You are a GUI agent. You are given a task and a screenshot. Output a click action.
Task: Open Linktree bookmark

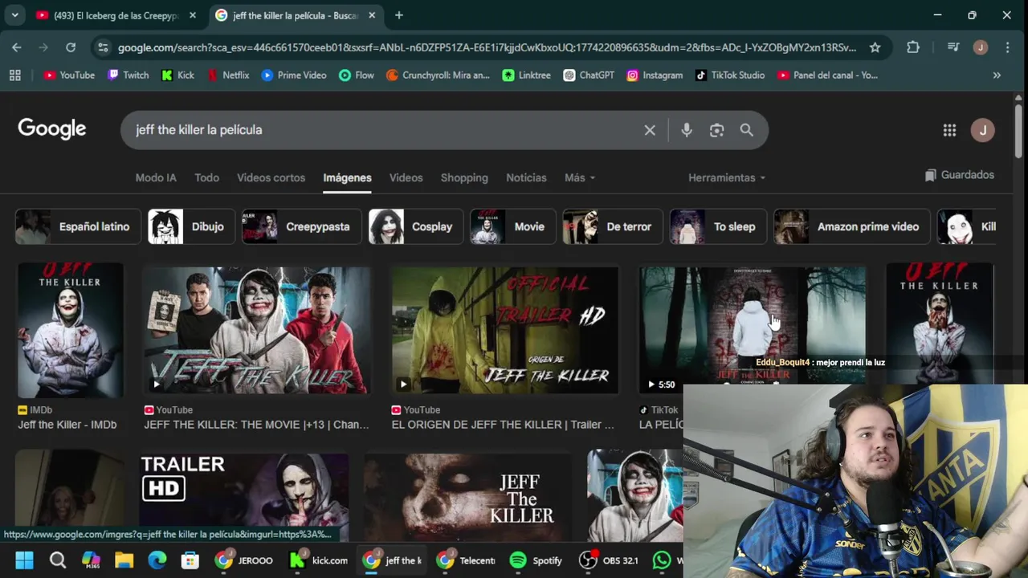pos(527,75)
